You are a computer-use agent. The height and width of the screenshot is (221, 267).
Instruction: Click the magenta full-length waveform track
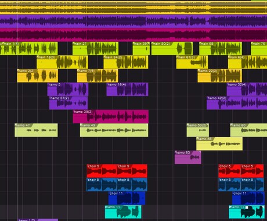point(133,35)
